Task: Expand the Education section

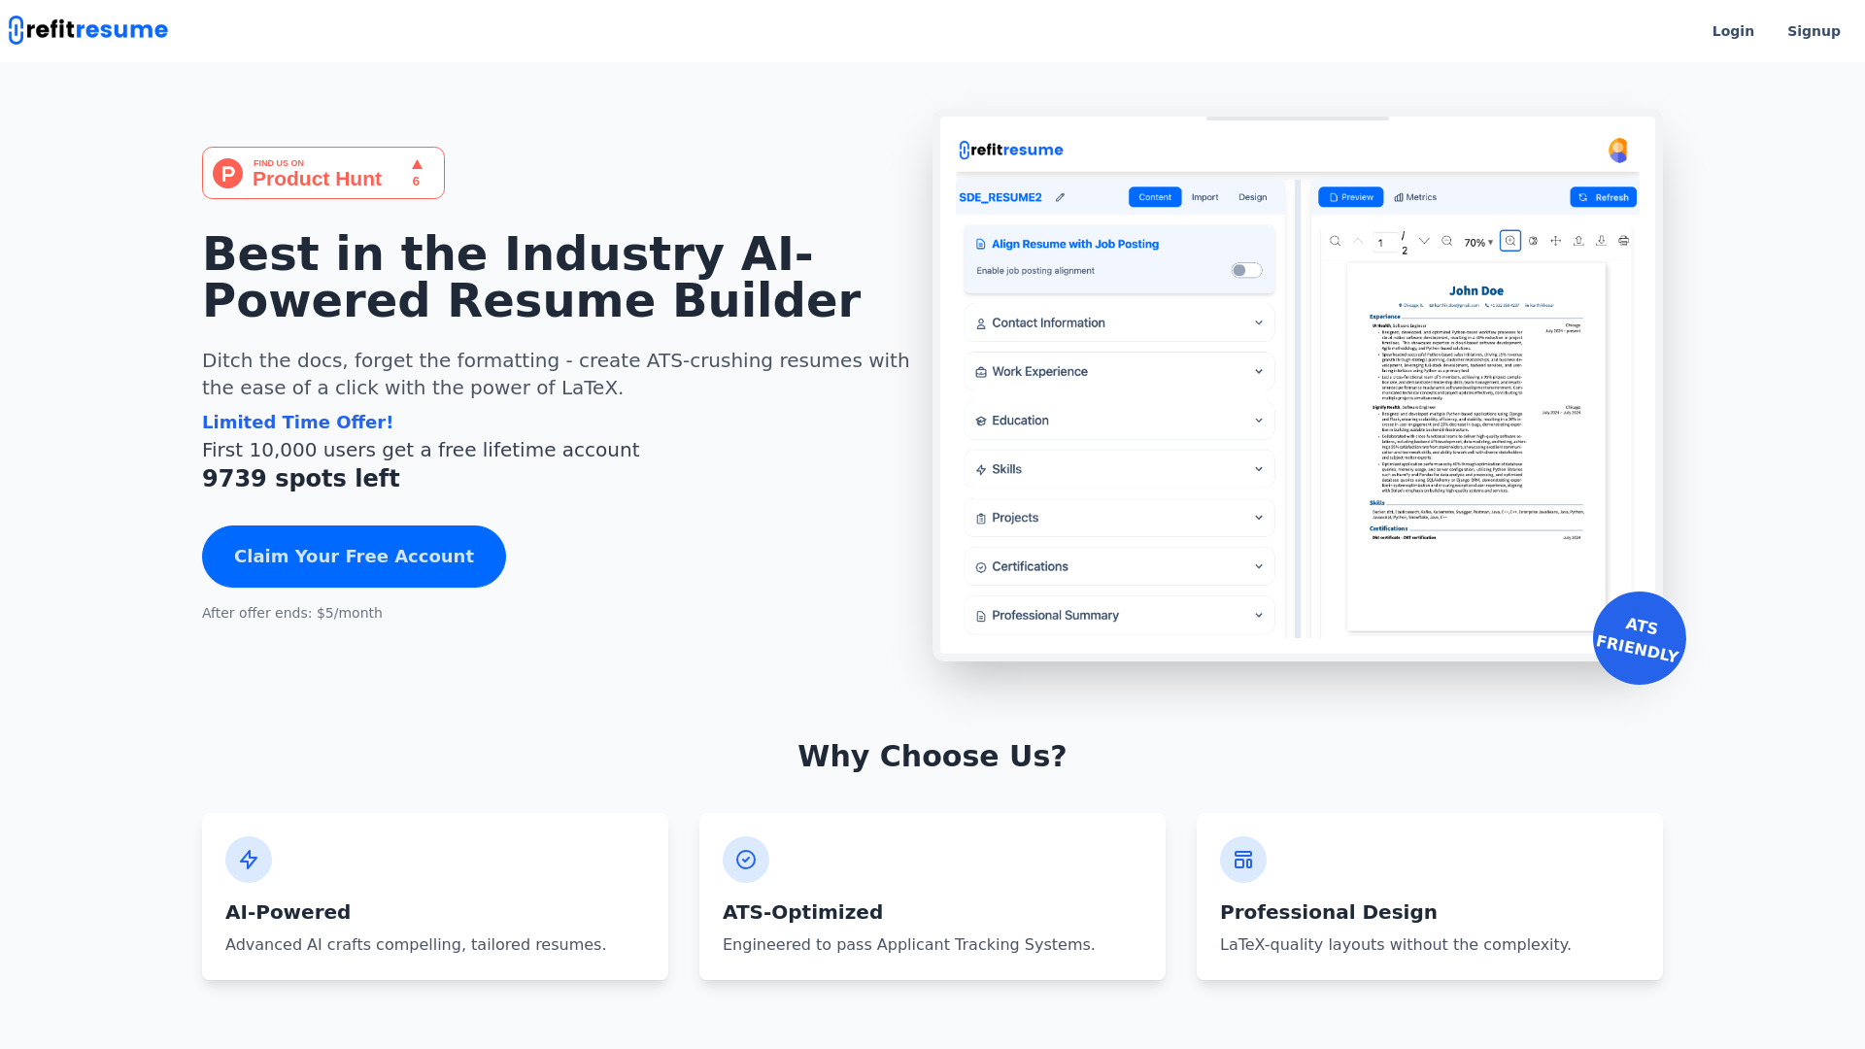Action: [x=1120, y=421]
